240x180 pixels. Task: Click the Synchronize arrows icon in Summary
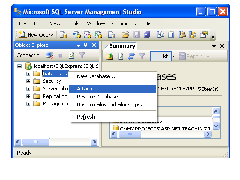click(x=131, y=56)
